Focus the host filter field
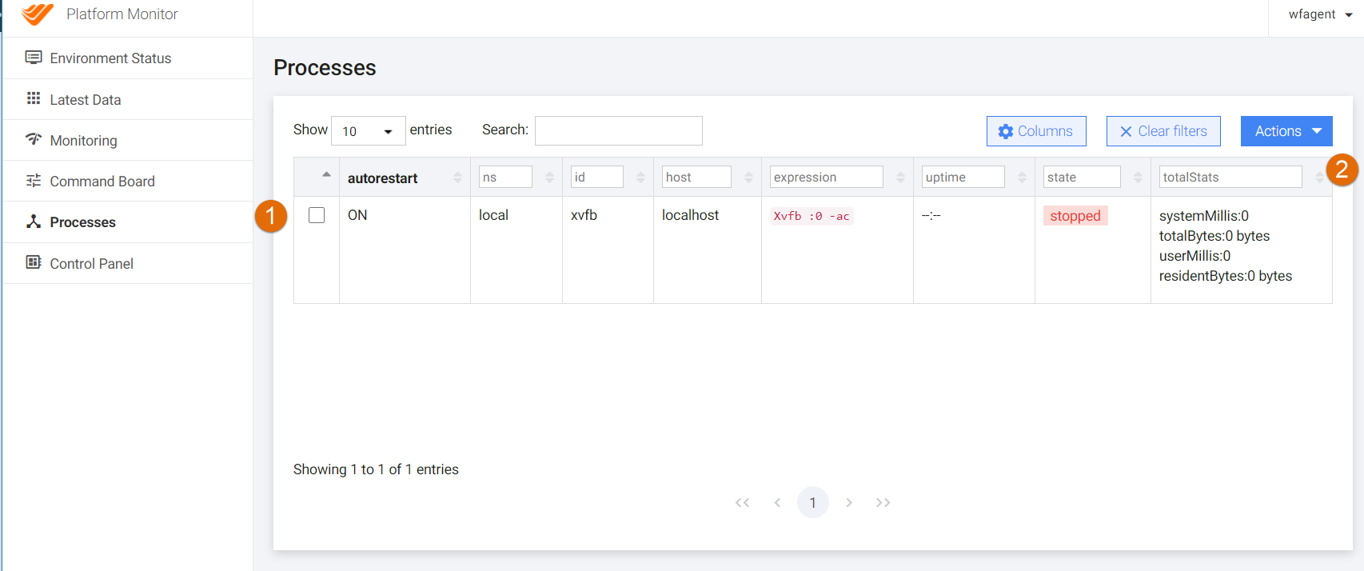This screenshot has width=1364, height=571. click(x=696, y=177)
